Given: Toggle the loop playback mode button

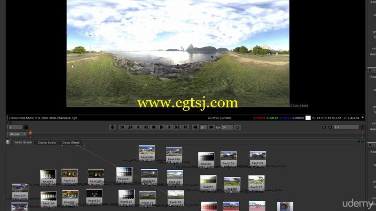Looking at the screenshot, I should pyautogui.click(x=237, y=127).
